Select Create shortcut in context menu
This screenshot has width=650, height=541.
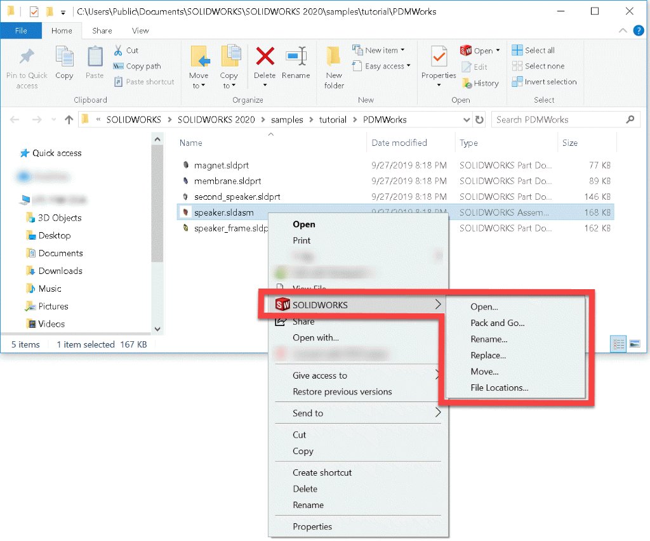coord(322,473)
